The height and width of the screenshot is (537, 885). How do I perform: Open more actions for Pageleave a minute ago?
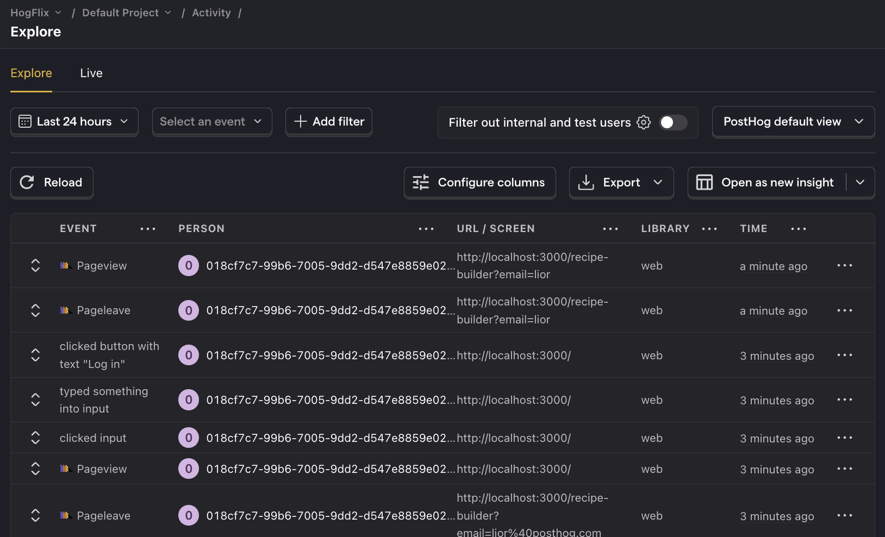[x=845, y=310]
